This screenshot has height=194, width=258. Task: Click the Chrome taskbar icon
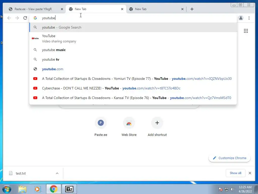(54, 189)
